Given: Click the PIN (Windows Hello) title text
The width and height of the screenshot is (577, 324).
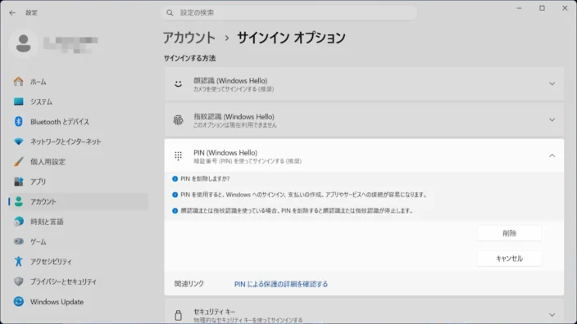Looking at the screenshot, I should point(225,152).
